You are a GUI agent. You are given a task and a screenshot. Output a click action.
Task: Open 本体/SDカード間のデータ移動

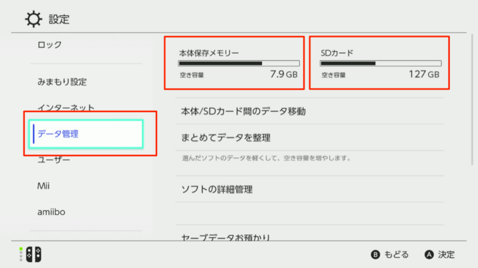coord(244,111)
